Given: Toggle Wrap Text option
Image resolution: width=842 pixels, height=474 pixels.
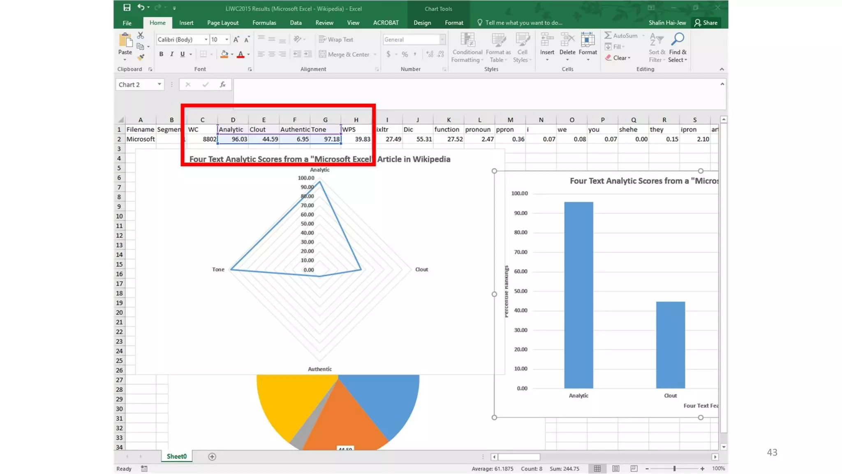Looking at the screenshot, I should [x=336, y=39].
